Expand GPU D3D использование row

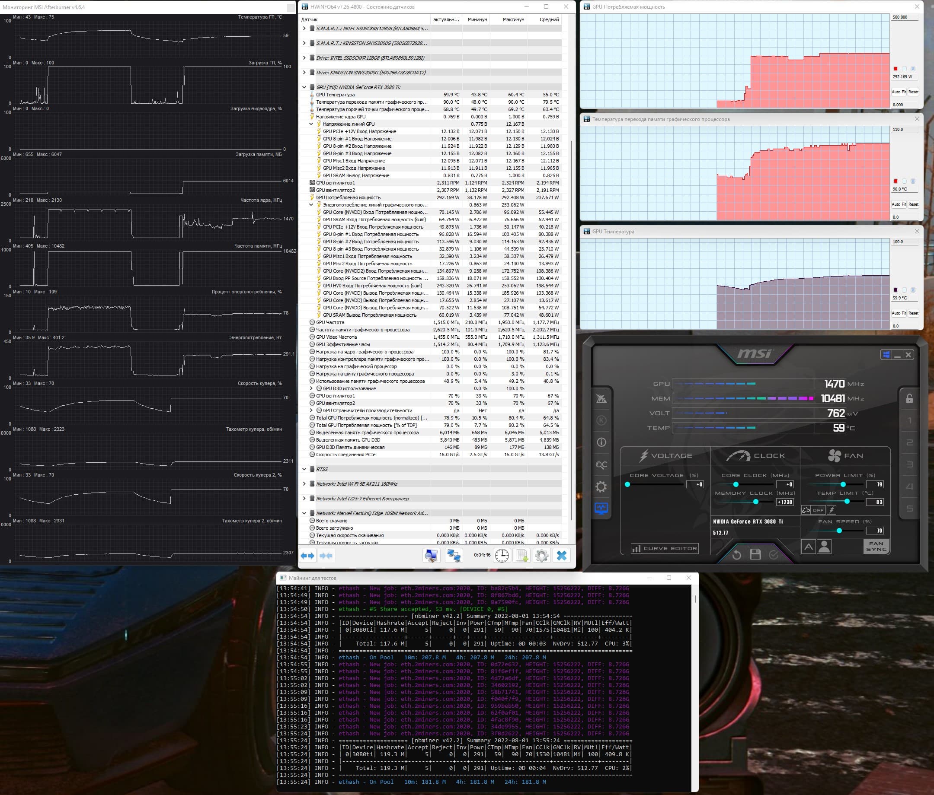click(311, 388)
